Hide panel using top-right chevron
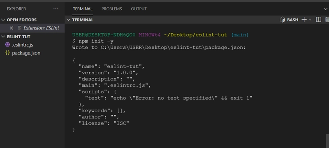 pos(325,9)
